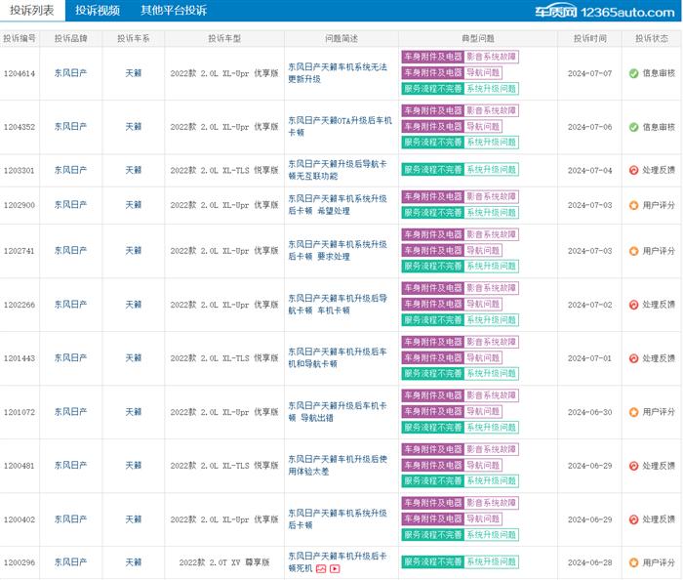Image resolution: width=683 pixels, height=580 pixels.
Task: Open complaint 东风日产天籁OTA升级后车机卡顿
Action: 340,126
